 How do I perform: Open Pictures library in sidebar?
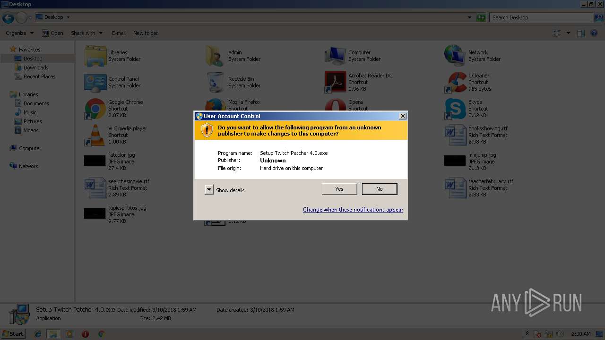coord(33,121)
